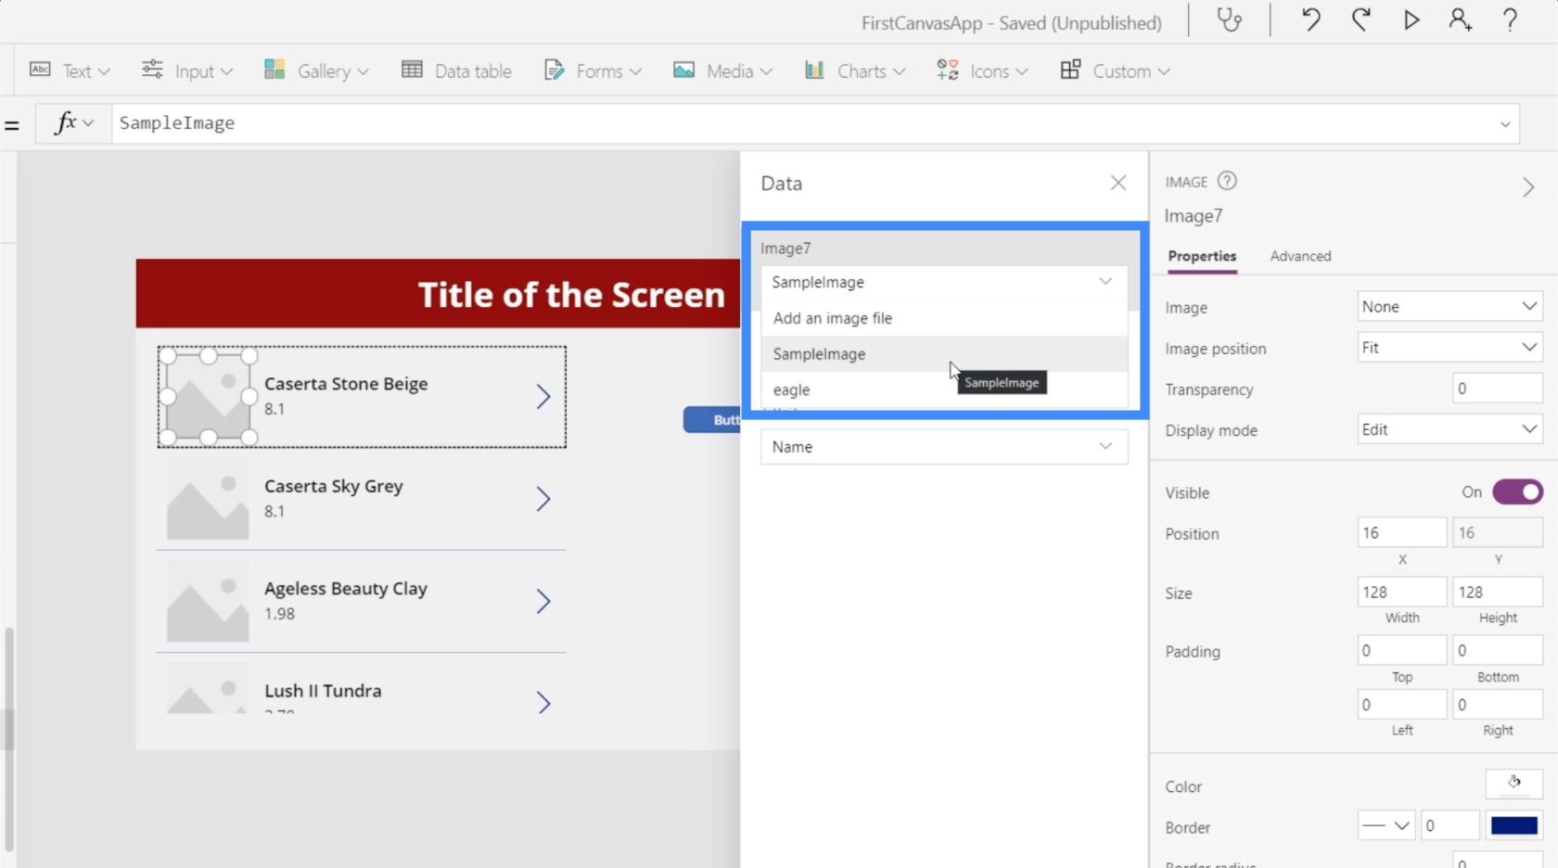This screenshot has height=868, width=1558.
Task: Click the help icon next to IMAGE
Action: coord(1227,181)
